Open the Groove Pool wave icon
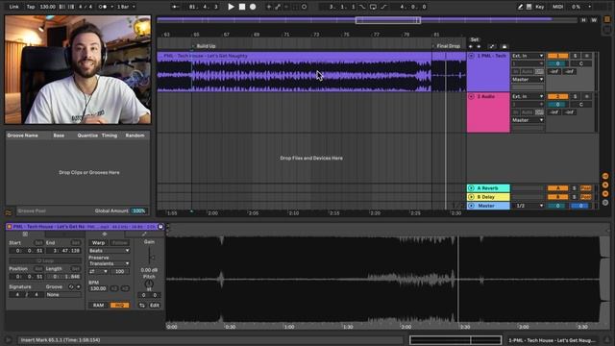The height and width of the screenshot is (346, 615). (9, 212)
